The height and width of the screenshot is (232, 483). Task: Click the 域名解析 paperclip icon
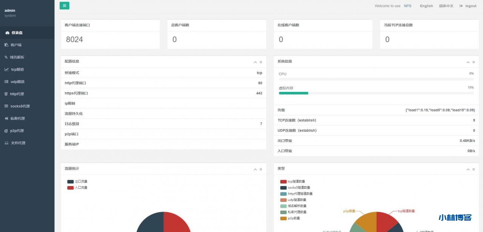point(6,57)
